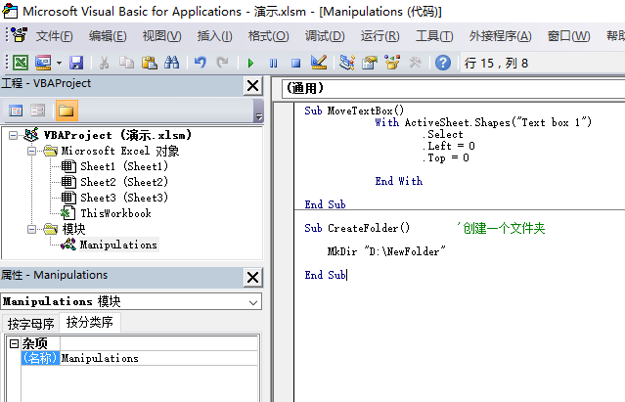
Task: Click the Paste clipboard icon
Action: (x=149, y=63)
